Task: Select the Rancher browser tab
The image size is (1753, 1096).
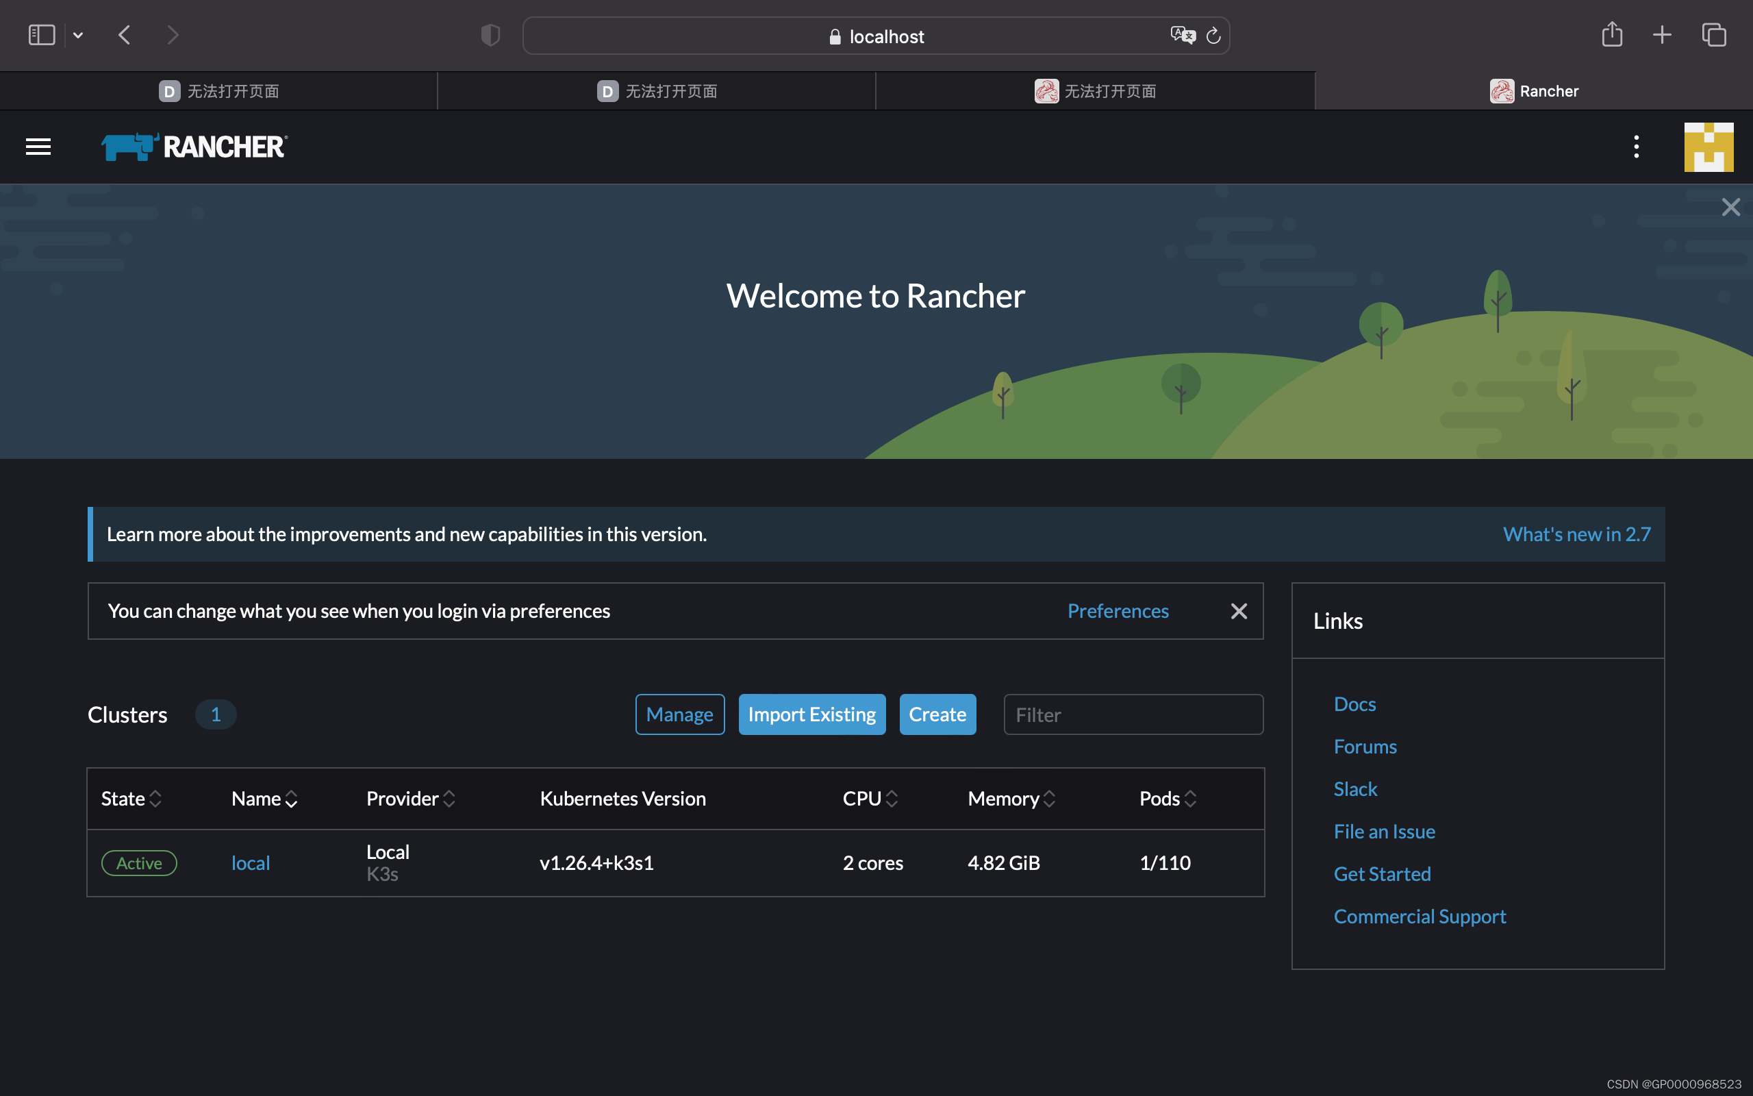Action: 1535,91
